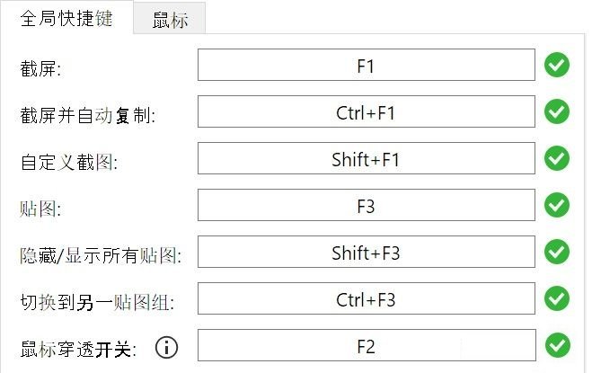Image resolution: width=592 pixels, height=373 pixels.
Task: Switch to the 鼠标 tab
Action: [x=170, y=20]
